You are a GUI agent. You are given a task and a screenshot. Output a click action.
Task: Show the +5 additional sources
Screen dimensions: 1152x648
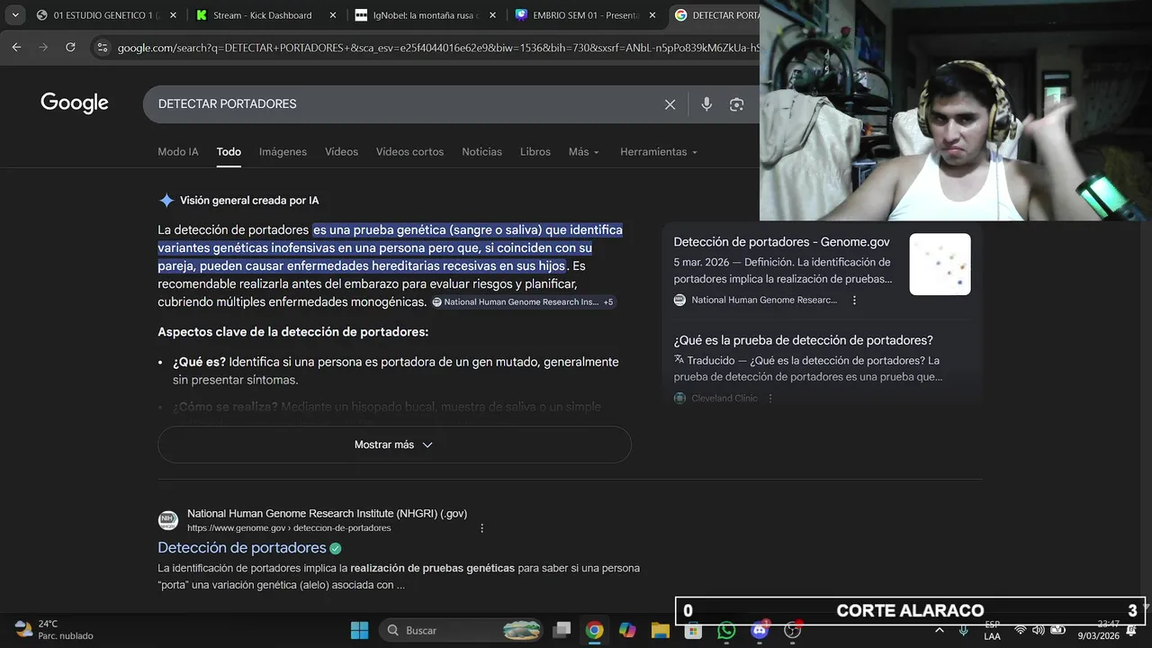click(x=608, y=302)
